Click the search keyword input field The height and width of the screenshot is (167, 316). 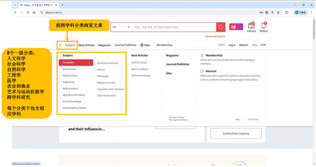point(174,27)
